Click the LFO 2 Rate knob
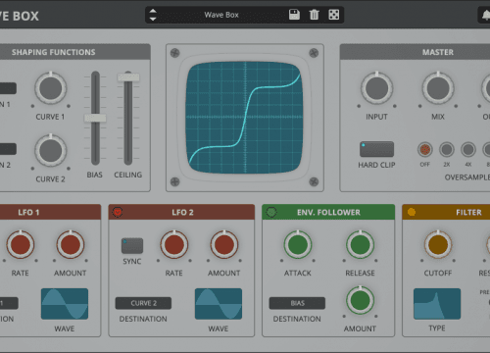This screenshot has height=353, width=490. (x=174, y=244)
